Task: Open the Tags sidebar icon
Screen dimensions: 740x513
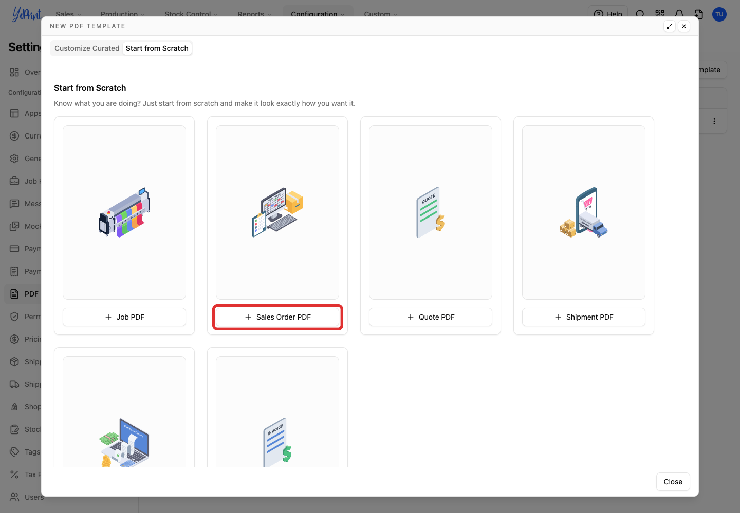Action: tap(14, 452)
